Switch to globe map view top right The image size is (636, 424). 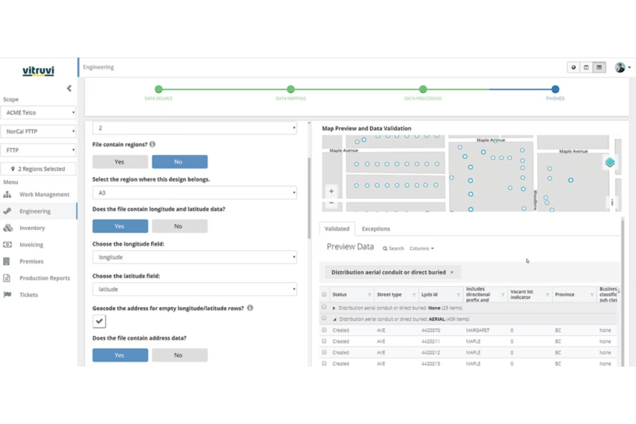(573, 67)
